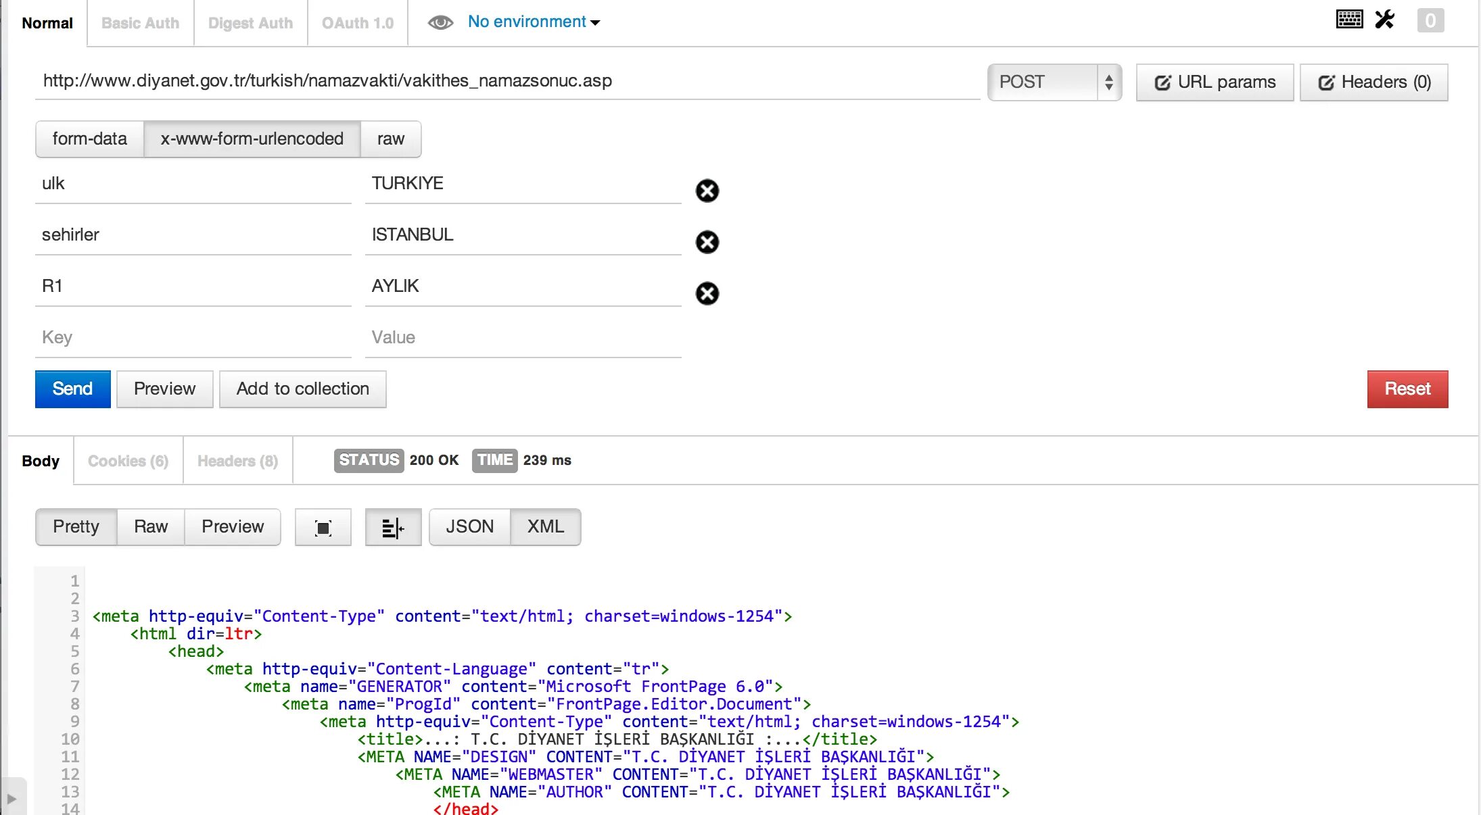
Task: Click the Key input field
Action: 193,337
